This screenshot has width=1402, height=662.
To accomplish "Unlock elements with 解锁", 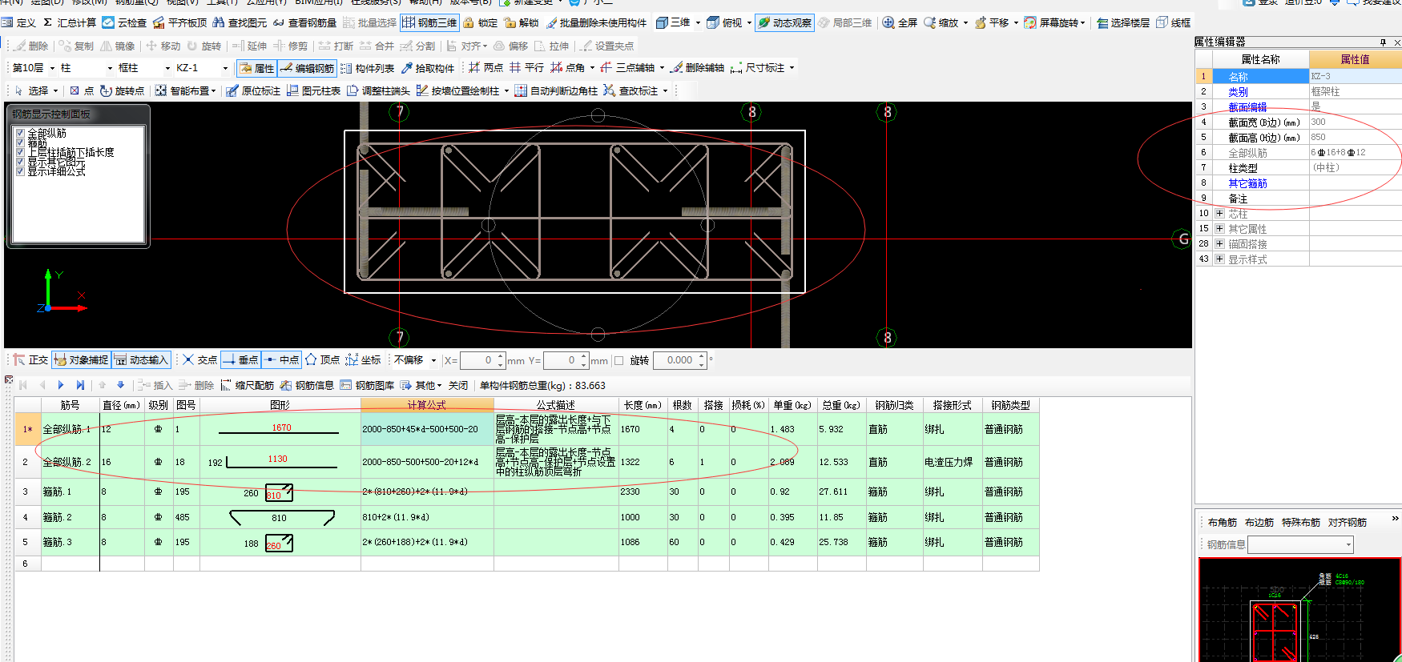I will pyautogui.click(x=522, y=22).
